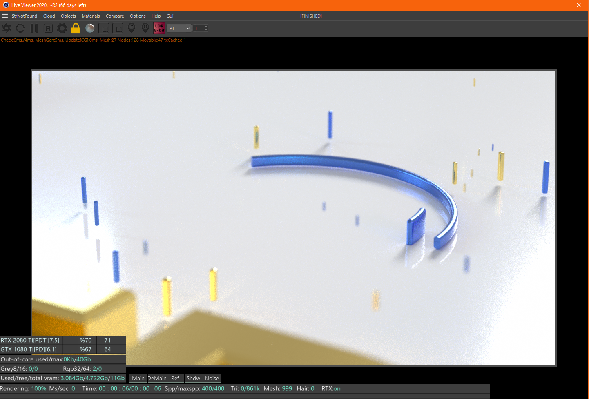Switch to the Shdw pass tab
The height and width of the screenshot is (399, 589).
(194, 378)
